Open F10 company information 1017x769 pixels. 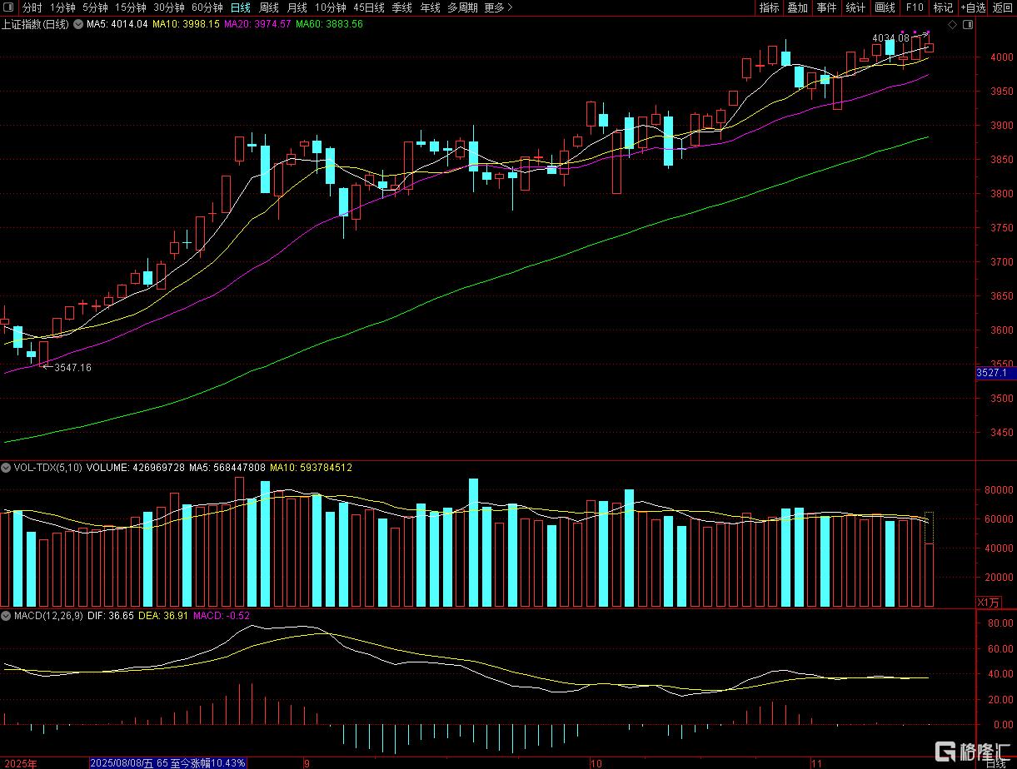point(915,7)
